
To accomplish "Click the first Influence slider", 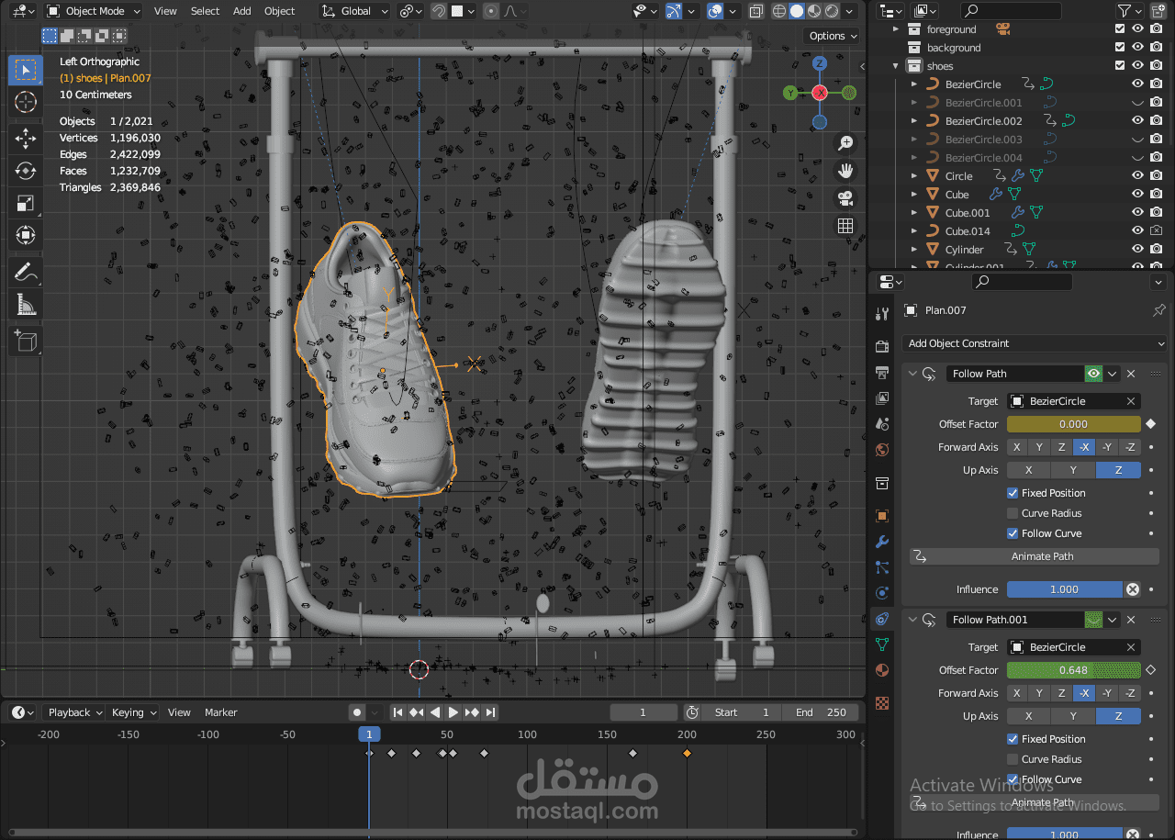I will 1064,589.
